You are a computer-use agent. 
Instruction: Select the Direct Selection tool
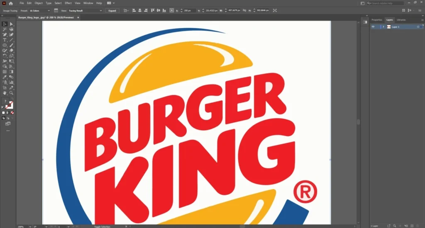coord(11,24)
